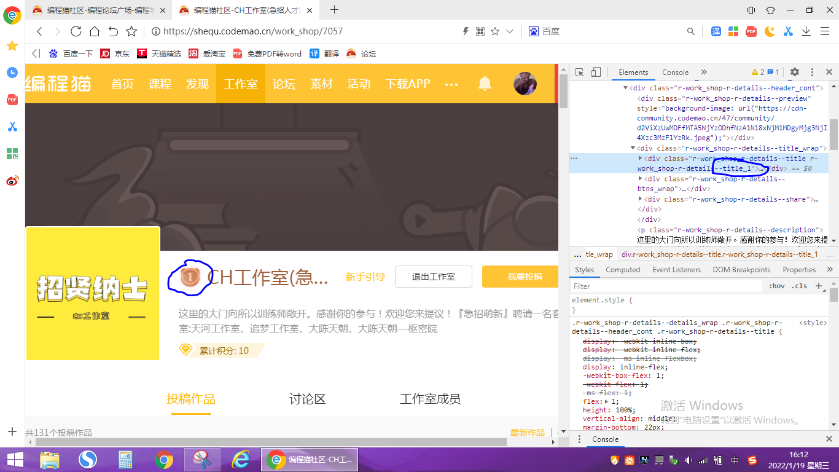This screenshot has height=472, width=839.
Task: Open the calculator in the taskbar
Action: (x=126, y=459)
